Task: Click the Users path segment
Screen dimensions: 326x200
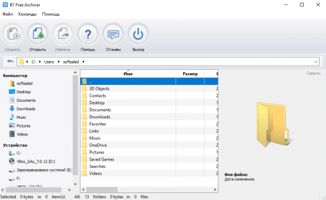Action: click(x=49, y=62)
